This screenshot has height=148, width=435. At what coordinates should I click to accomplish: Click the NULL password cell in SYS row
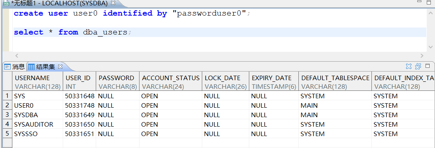[x=118, y=96]
